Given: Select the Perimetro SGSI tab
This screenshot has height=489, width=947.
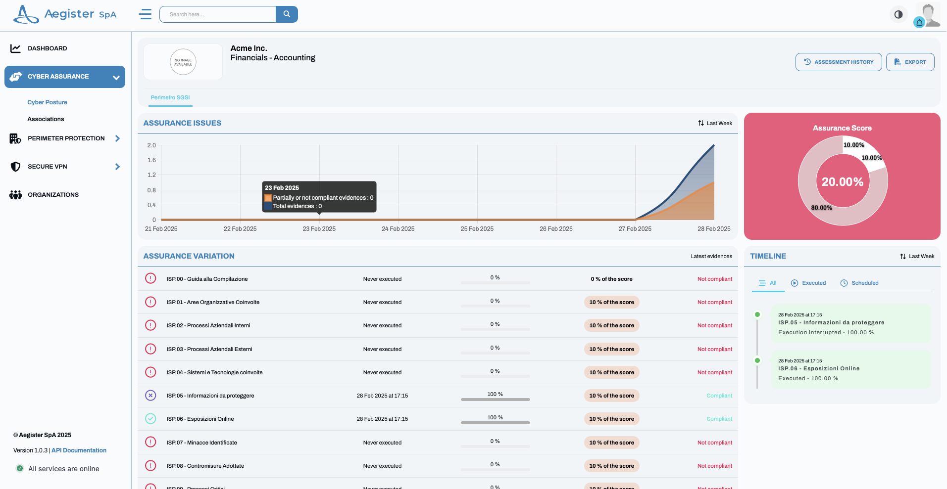Looking at the screenshot, I should coord(170,97).
